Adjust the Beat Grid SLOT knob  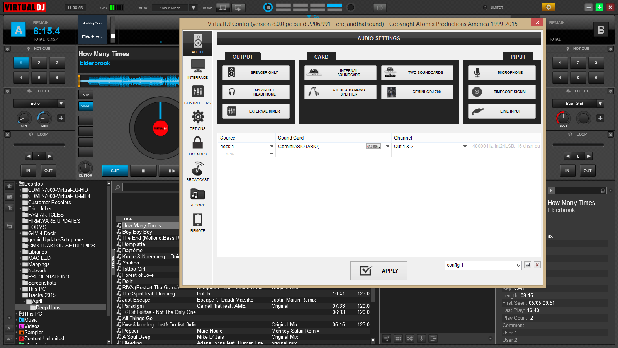pos(563,118)
